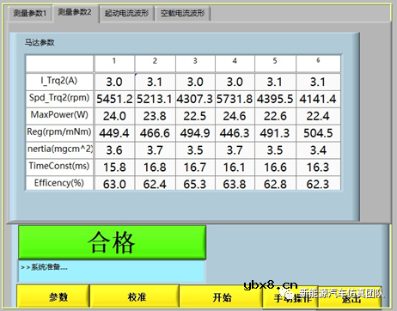Click efficiency cell 63.0
This screenshot has height=311, width=397.
pyautogui.click(x=114, y=183)
